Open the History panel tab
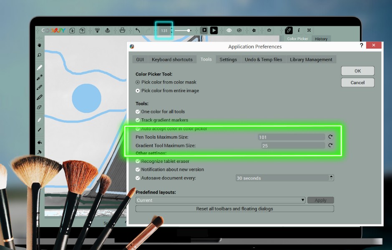The width and height of the screenshot is (392, 250). click(x=321, y=39)
